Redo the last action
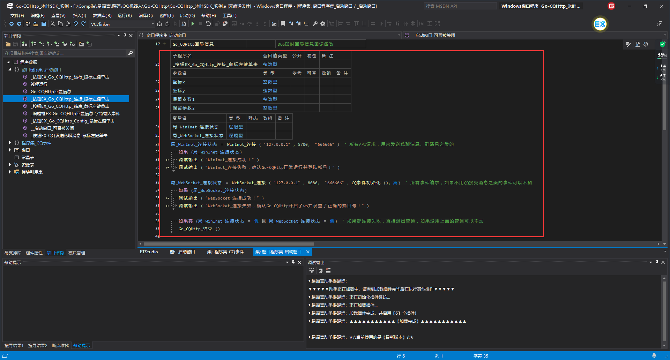This screenshot has width=670, height=360. coord(83,24)
